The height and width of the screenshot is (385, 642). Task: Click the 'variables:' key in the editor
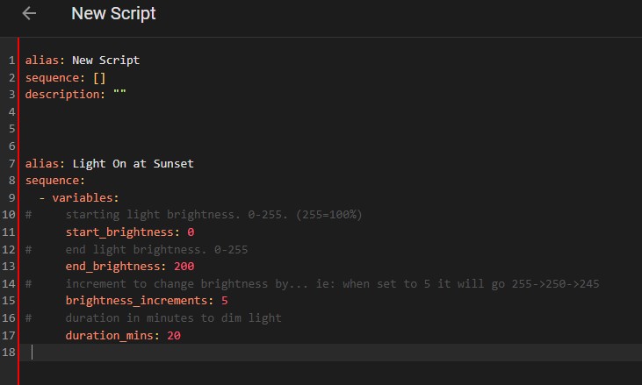(x=85, y=197)
